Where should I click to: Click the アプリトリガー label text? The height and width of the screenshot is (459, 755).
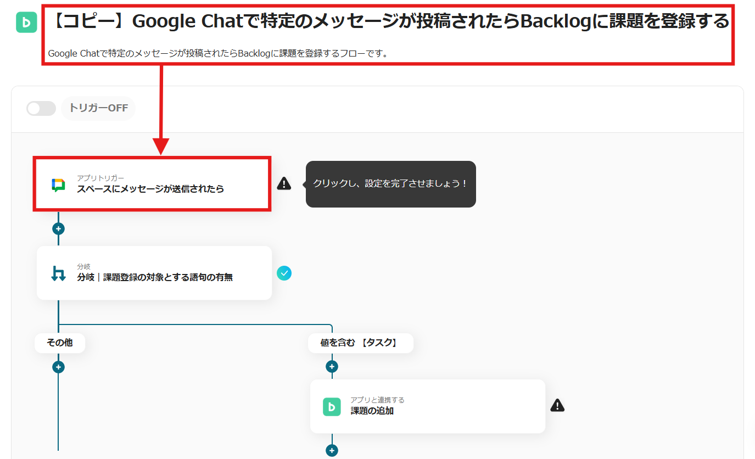(100, 178)
